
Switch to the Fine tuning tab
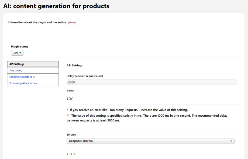coord(33,70)
